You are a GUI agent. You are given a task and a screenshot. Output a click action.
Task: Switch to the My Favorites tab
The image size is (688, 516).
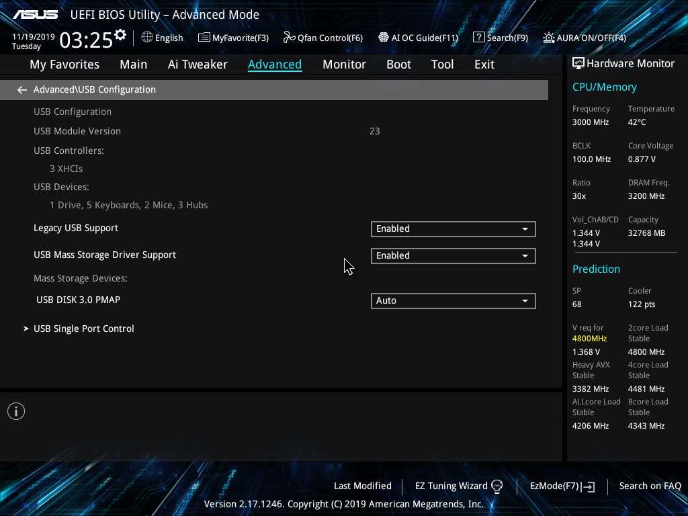[x=64, y=64]
